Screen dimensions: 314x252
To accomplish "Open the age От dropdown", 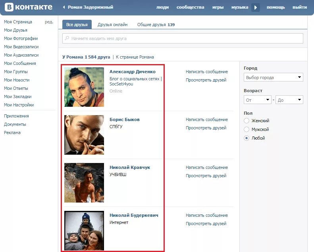I will click(258, 100).
